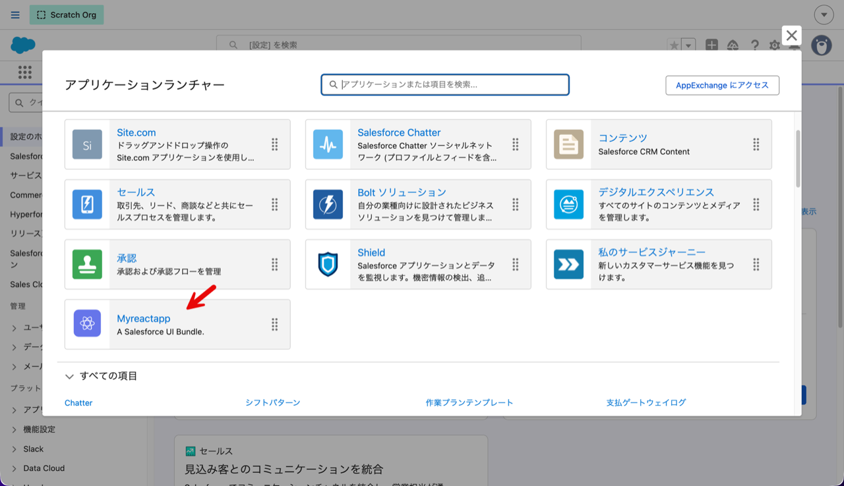
Task: Click the 承認 stamp icon
Action: 87,264
